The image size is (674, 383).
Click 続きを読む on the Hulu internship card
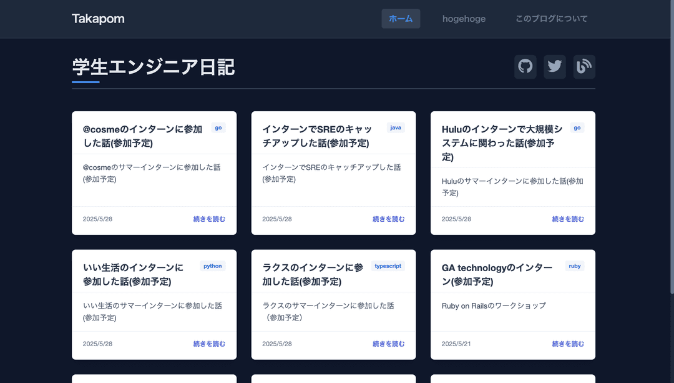point(568,219)
